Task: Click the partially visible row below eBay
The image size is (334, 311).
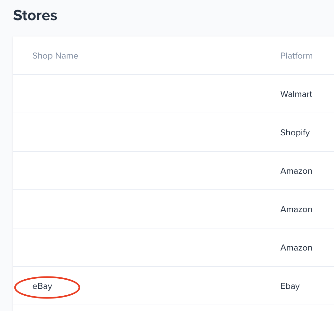Action: point(174,308)
